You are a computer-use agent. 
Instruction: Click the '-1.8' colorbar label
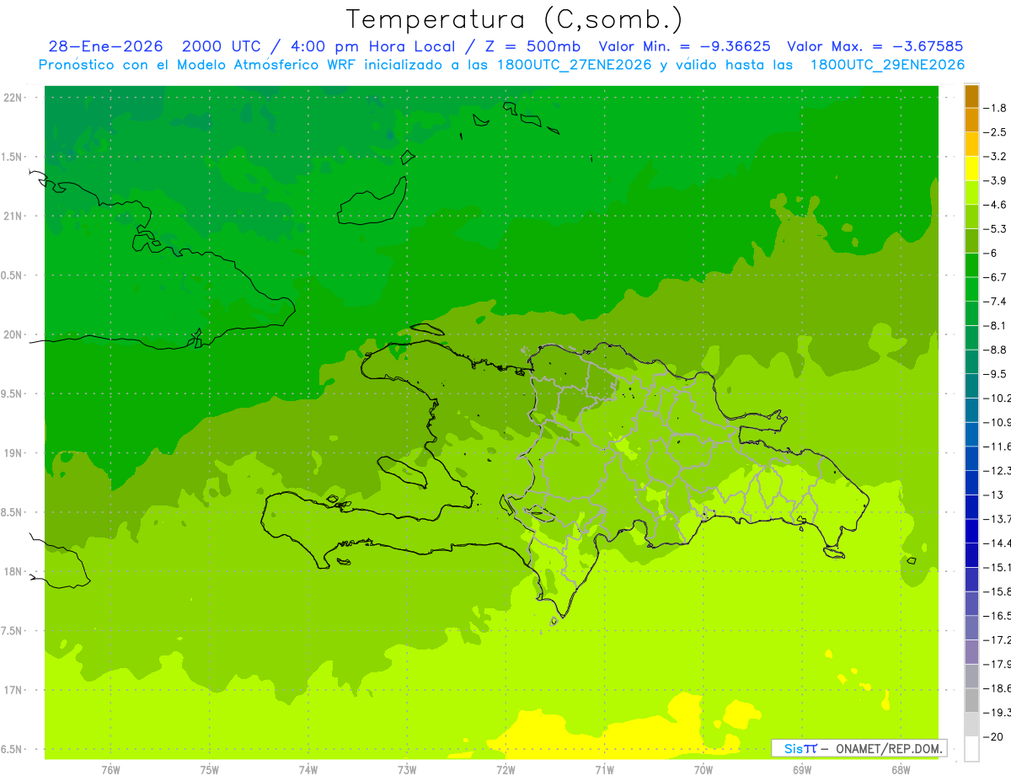(x=996, y=108)
